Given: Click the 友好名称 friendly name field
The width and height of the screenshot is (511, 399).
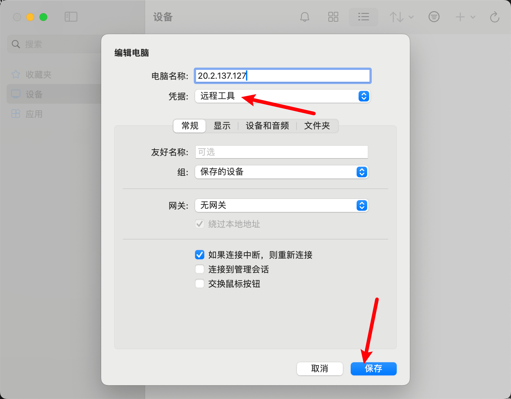Looking at the screenshot, I should coord(282,152).
